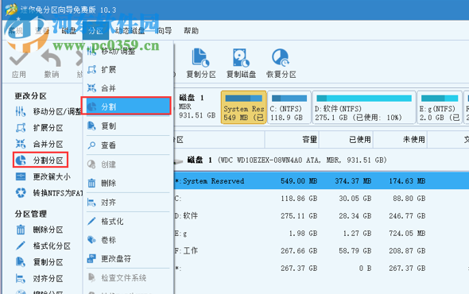Choose 格式化 from the partition menu

tap(128, 222)
